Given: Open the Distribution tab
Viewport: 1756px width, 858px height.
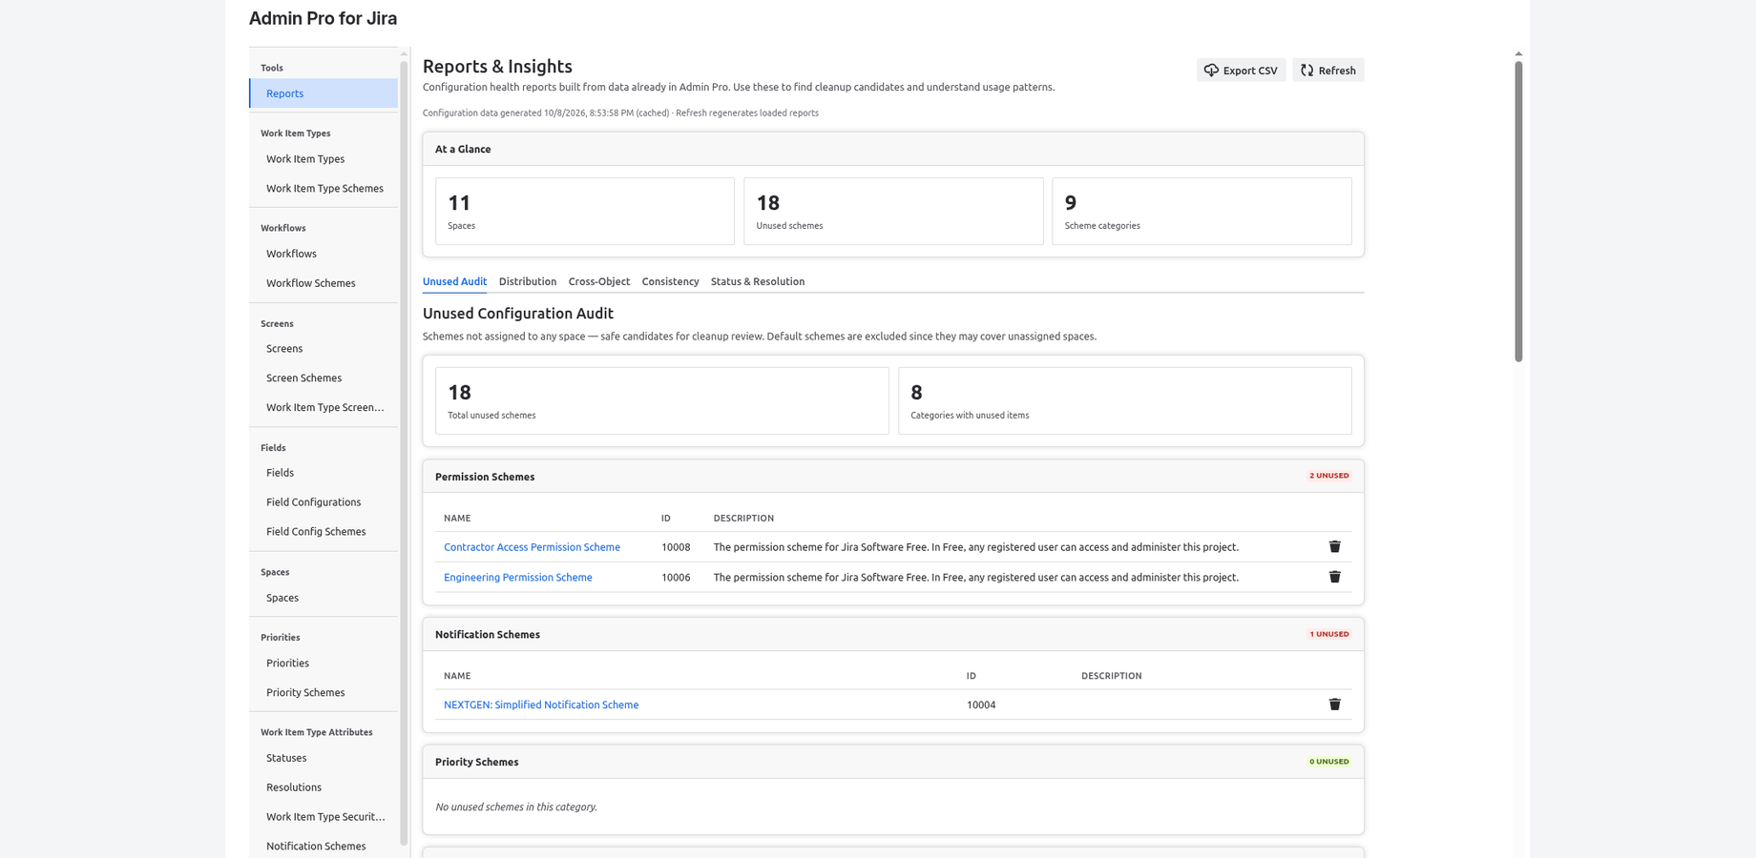Looking at the screenshot, I should 528,281.
